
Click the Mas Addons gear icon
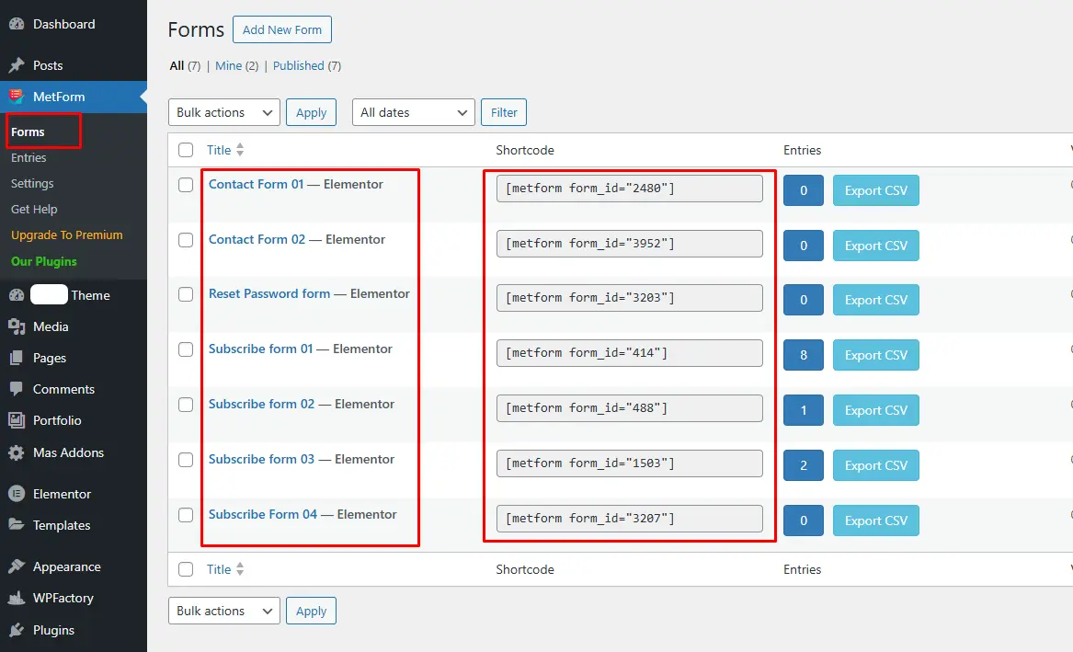[x=17, y=452]
